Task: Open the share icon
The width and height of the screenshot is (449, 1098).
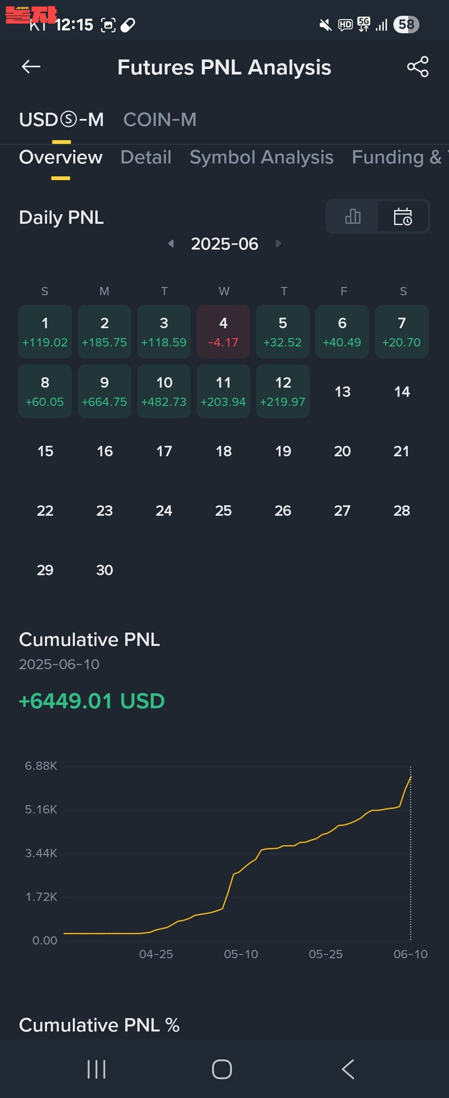Action: pyautogui.click(x=417, y=67)
